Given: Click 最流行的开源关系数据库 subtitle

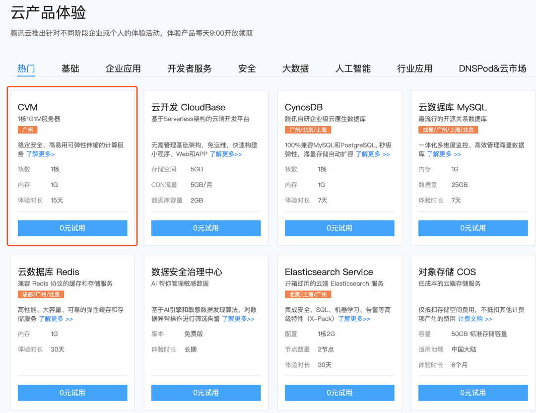Looking at the screenshot, I should pyautogui.click(x=453, y=119).
